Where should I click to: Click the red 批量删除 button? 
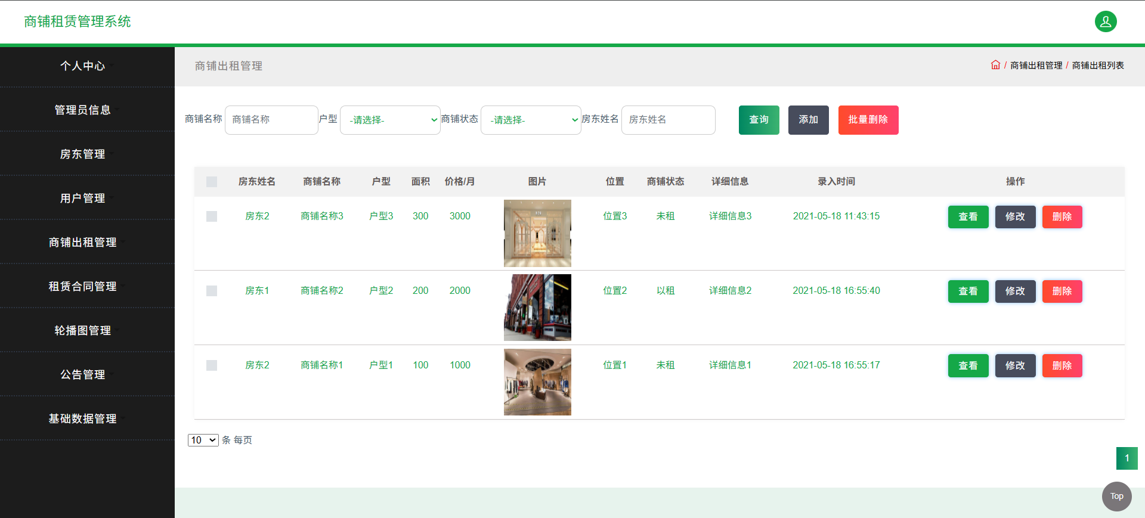(x=868, y=120)
